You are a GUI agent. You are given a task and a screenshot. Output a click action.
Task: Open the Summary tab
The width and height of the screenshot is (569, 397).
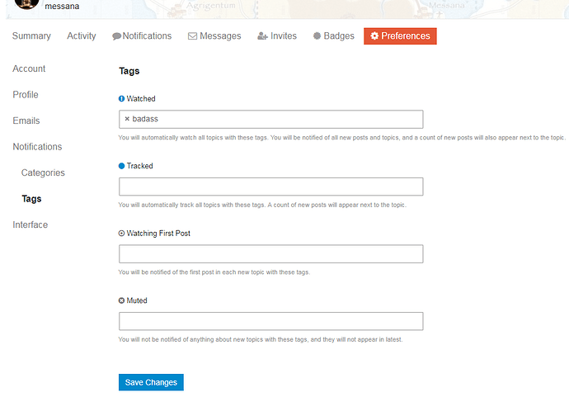[31, 36]
